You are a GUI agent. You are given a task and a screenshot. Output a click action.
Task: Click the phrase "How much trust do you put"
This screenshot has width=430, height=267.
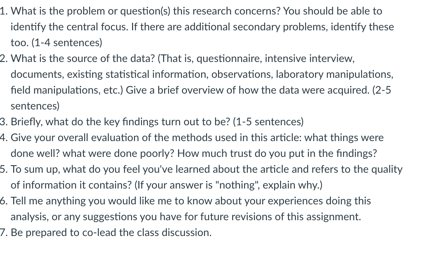pyautogui.click(x=240, y=153)
